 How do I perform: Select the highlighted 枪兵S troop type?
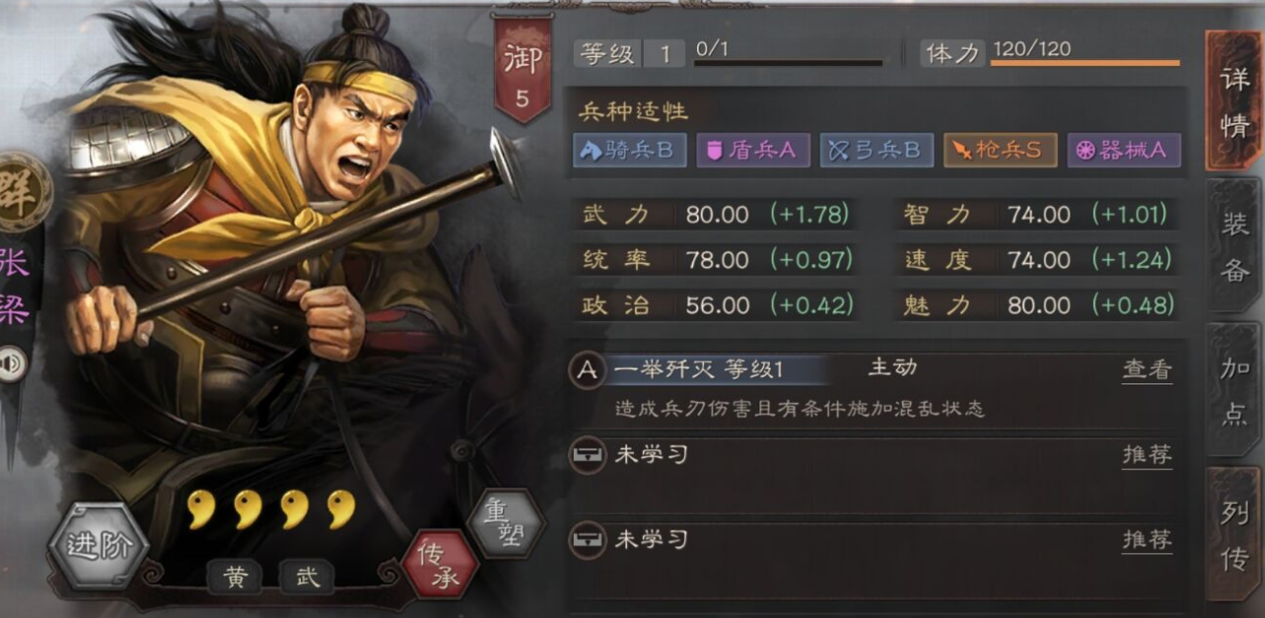(x=1000, y=150)
